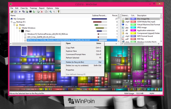Collapse the Backup (F:) tree node
Screen dimensions: 171x109
click(11, 22)
